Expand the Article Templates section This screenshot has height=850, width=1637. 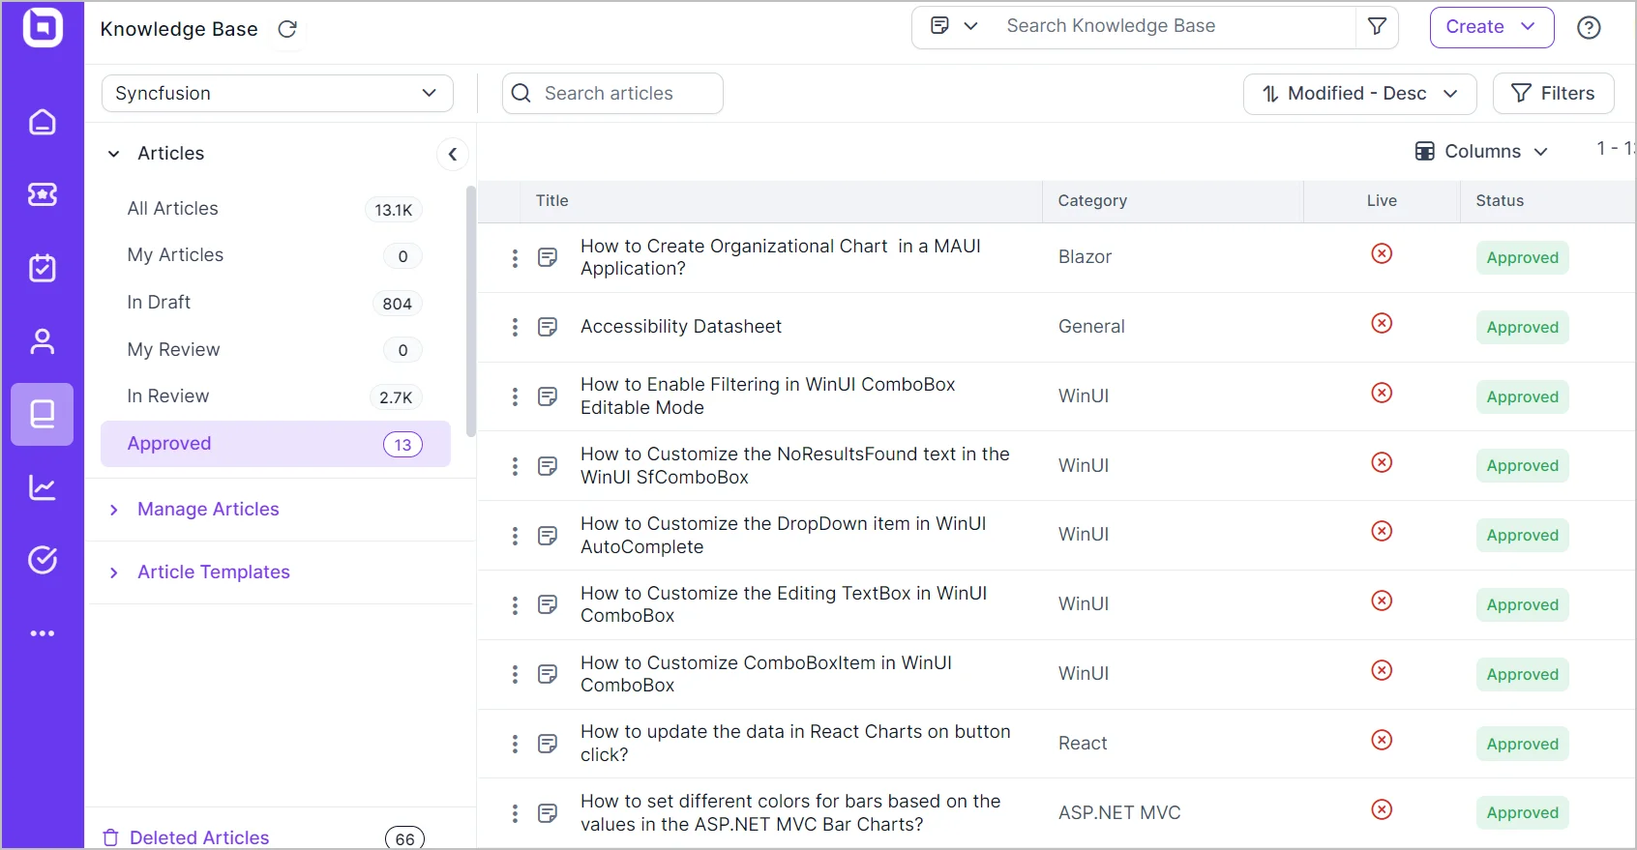coord(213,572)
